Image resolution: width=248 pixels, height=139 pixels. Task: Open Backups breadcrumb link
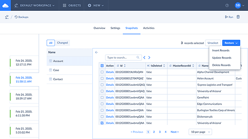[x=21, y=17]
